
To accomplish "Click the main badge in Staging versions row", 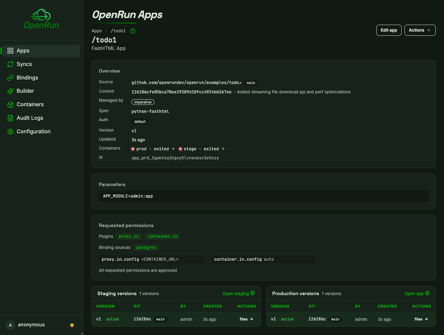I will tap(160, 319).
